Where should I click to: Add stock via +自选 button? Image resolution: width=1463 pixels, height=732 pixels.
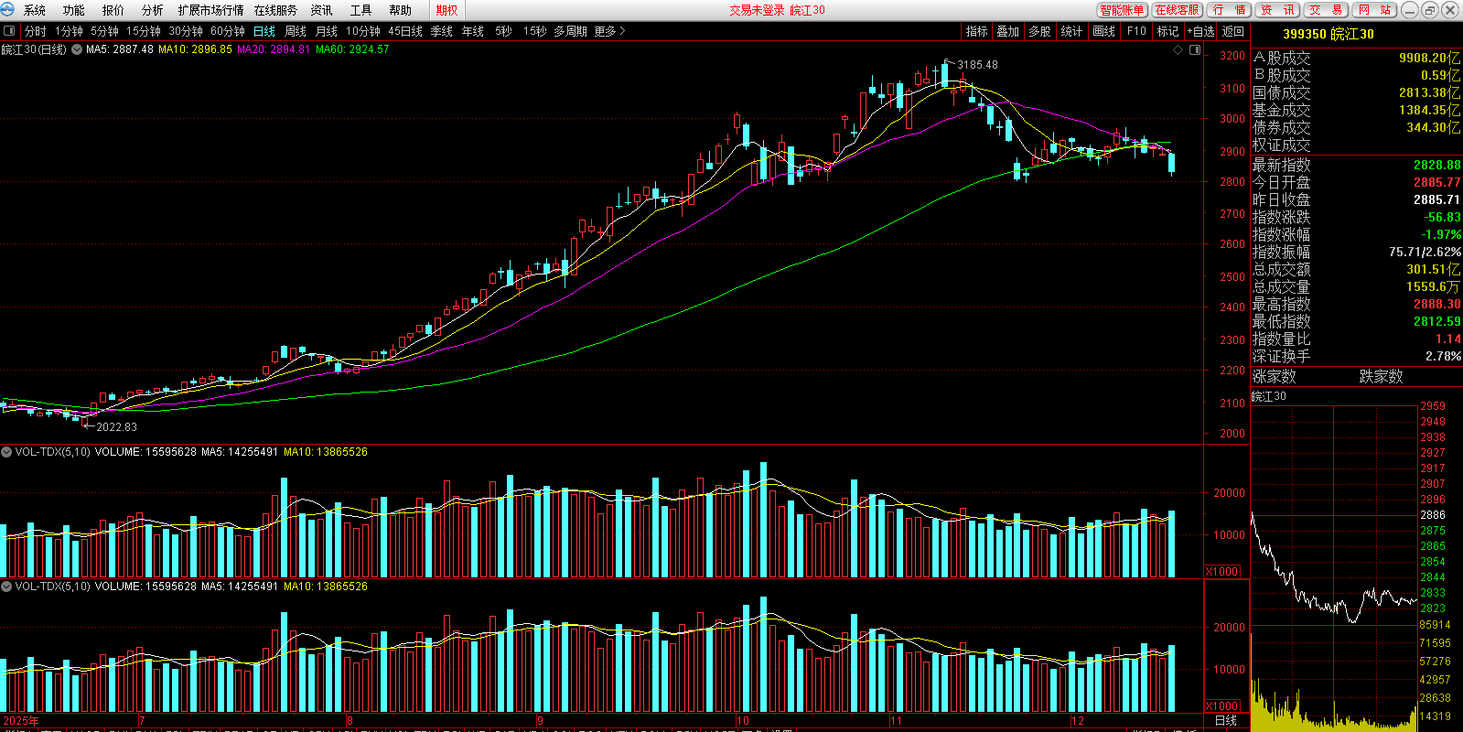[x=1201, y=31]
